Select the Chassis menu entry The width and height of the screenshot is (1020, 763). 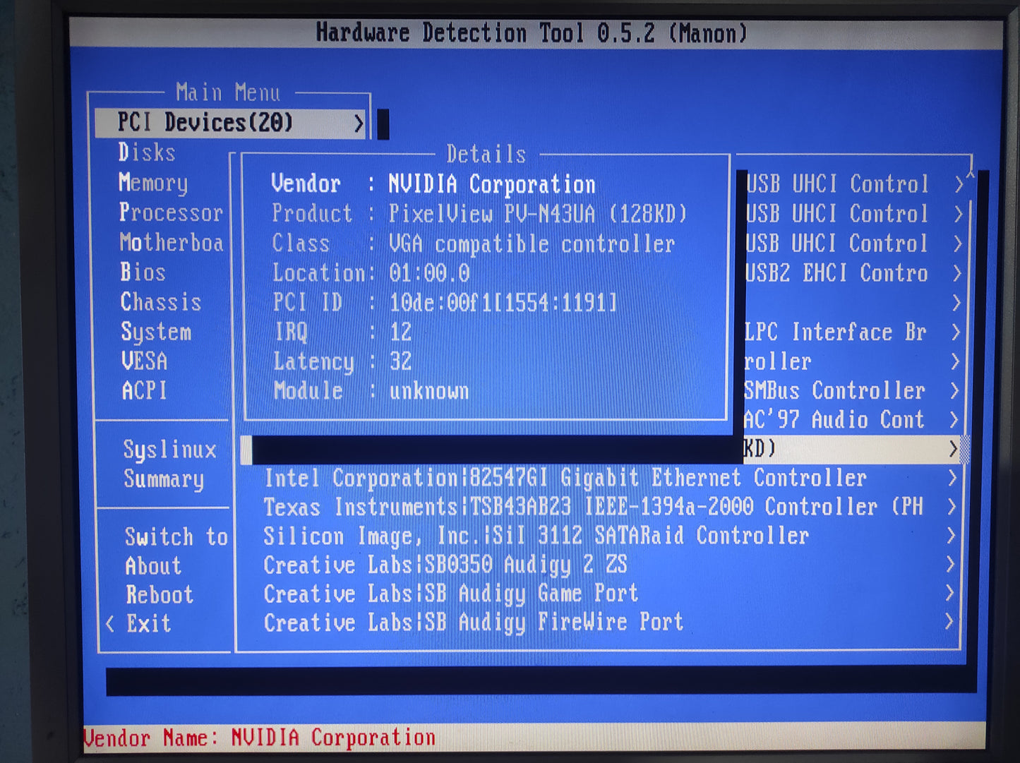(x=161, y=302)
